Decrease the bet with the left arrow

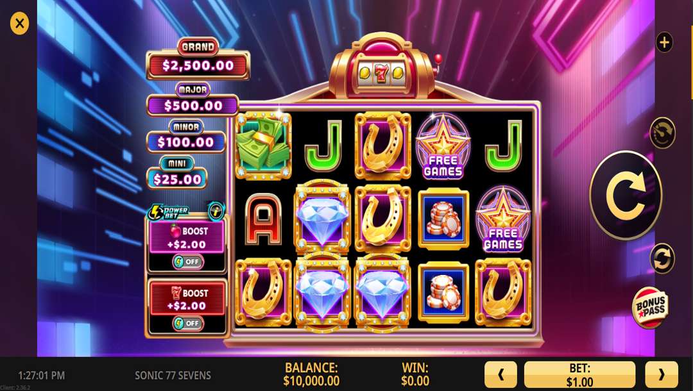501,375
